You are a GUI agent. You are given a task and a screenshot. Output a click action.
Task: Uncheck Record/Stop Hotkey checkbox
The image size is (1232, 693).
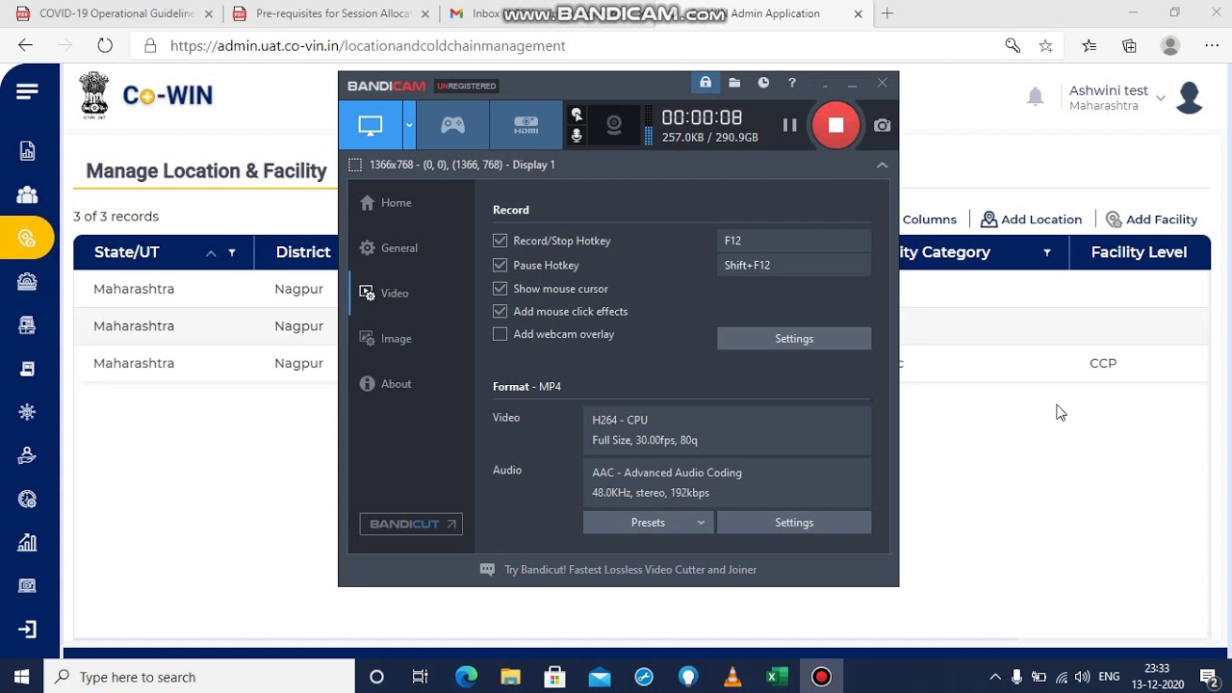coord(500,241)
